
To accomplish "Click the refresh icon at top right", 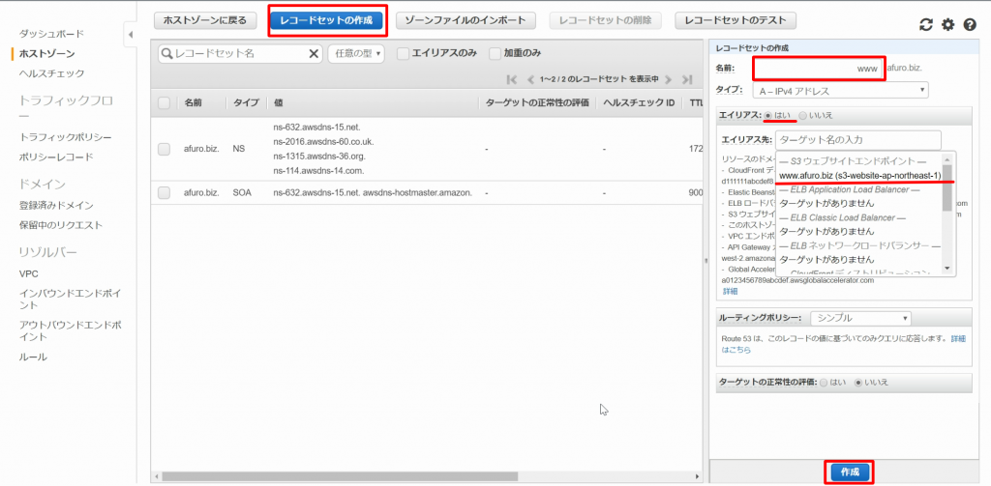I will click(926, 24).
